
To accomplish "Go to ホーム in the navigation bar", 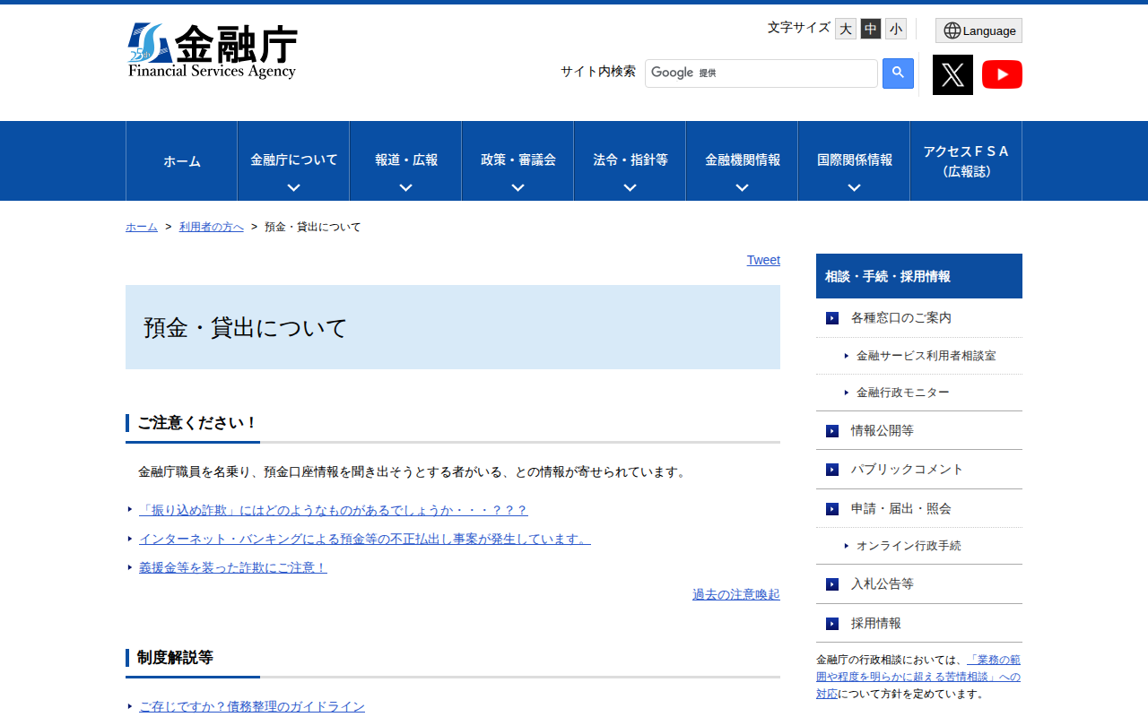I will [x=181, y=161].
